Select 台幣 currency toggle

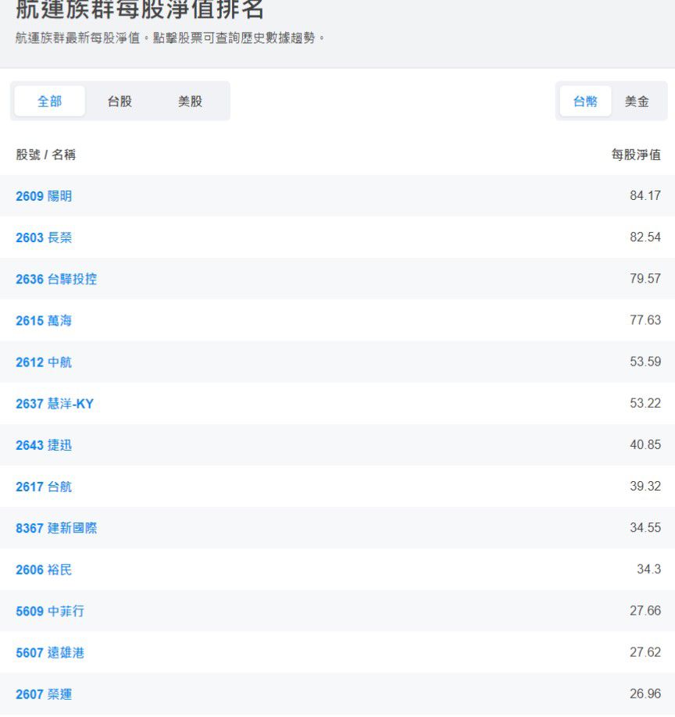click(x=585, y=101)
